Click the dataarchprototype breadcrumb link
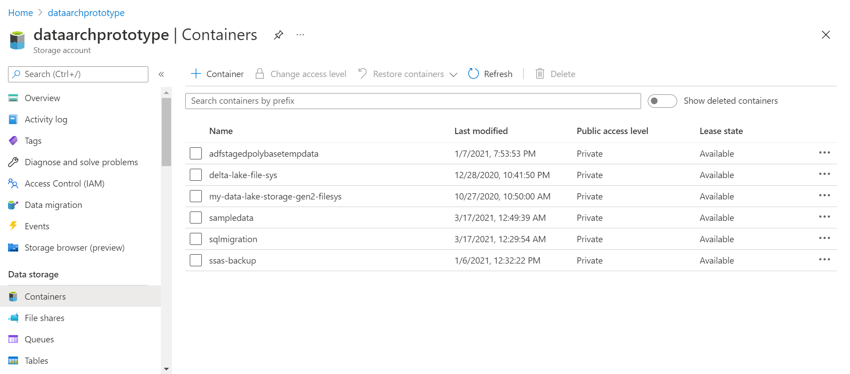850x374 pixels. click(86, 13)
